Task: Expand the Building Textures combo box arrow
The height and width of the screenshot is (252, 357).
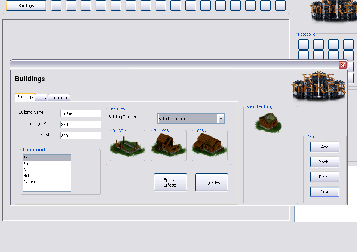Action: coord(221,118)
